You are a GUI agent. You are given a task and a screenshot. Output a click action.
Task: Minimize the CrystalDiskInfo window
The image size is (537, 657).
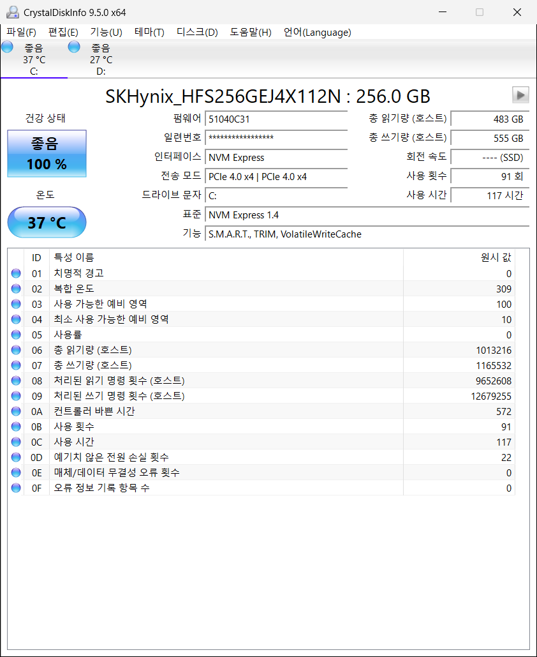coord(443,12)
